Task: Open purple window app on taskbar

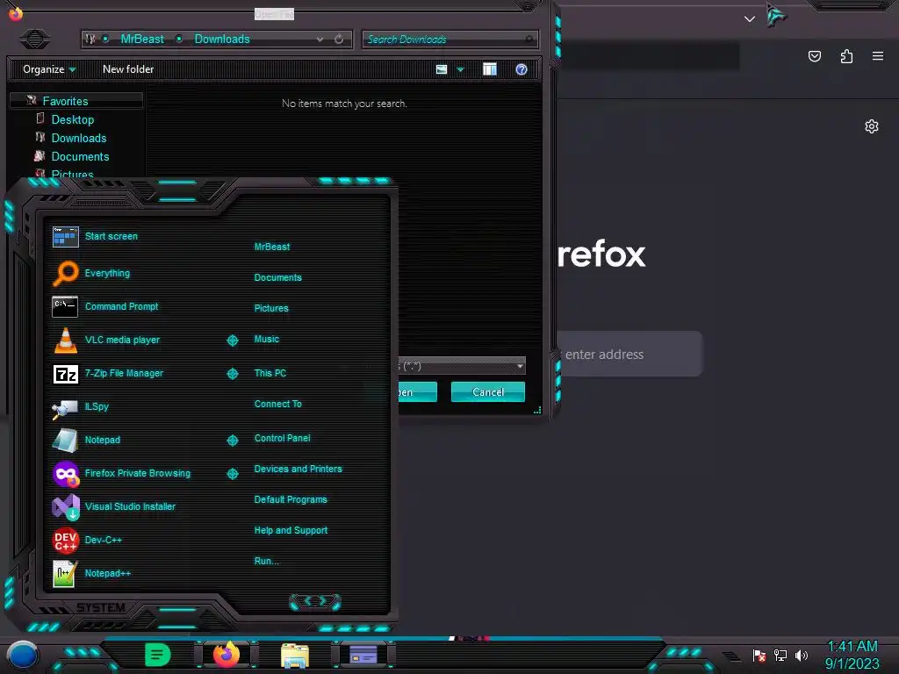Action: (363, 655)
